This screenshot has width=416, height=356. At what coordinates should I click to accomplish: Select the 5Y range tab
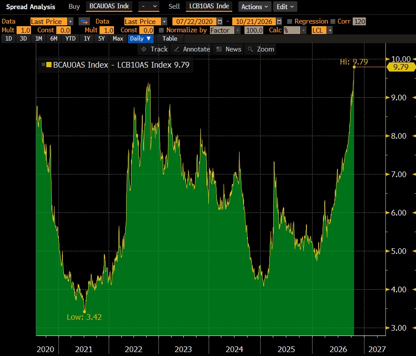pyautogui.click(x=101, y=39)
